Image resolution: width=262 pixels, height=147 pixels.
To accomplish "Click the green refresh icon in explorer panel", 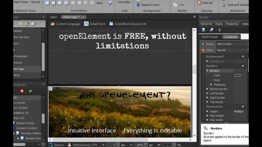I will coord(30,91).
